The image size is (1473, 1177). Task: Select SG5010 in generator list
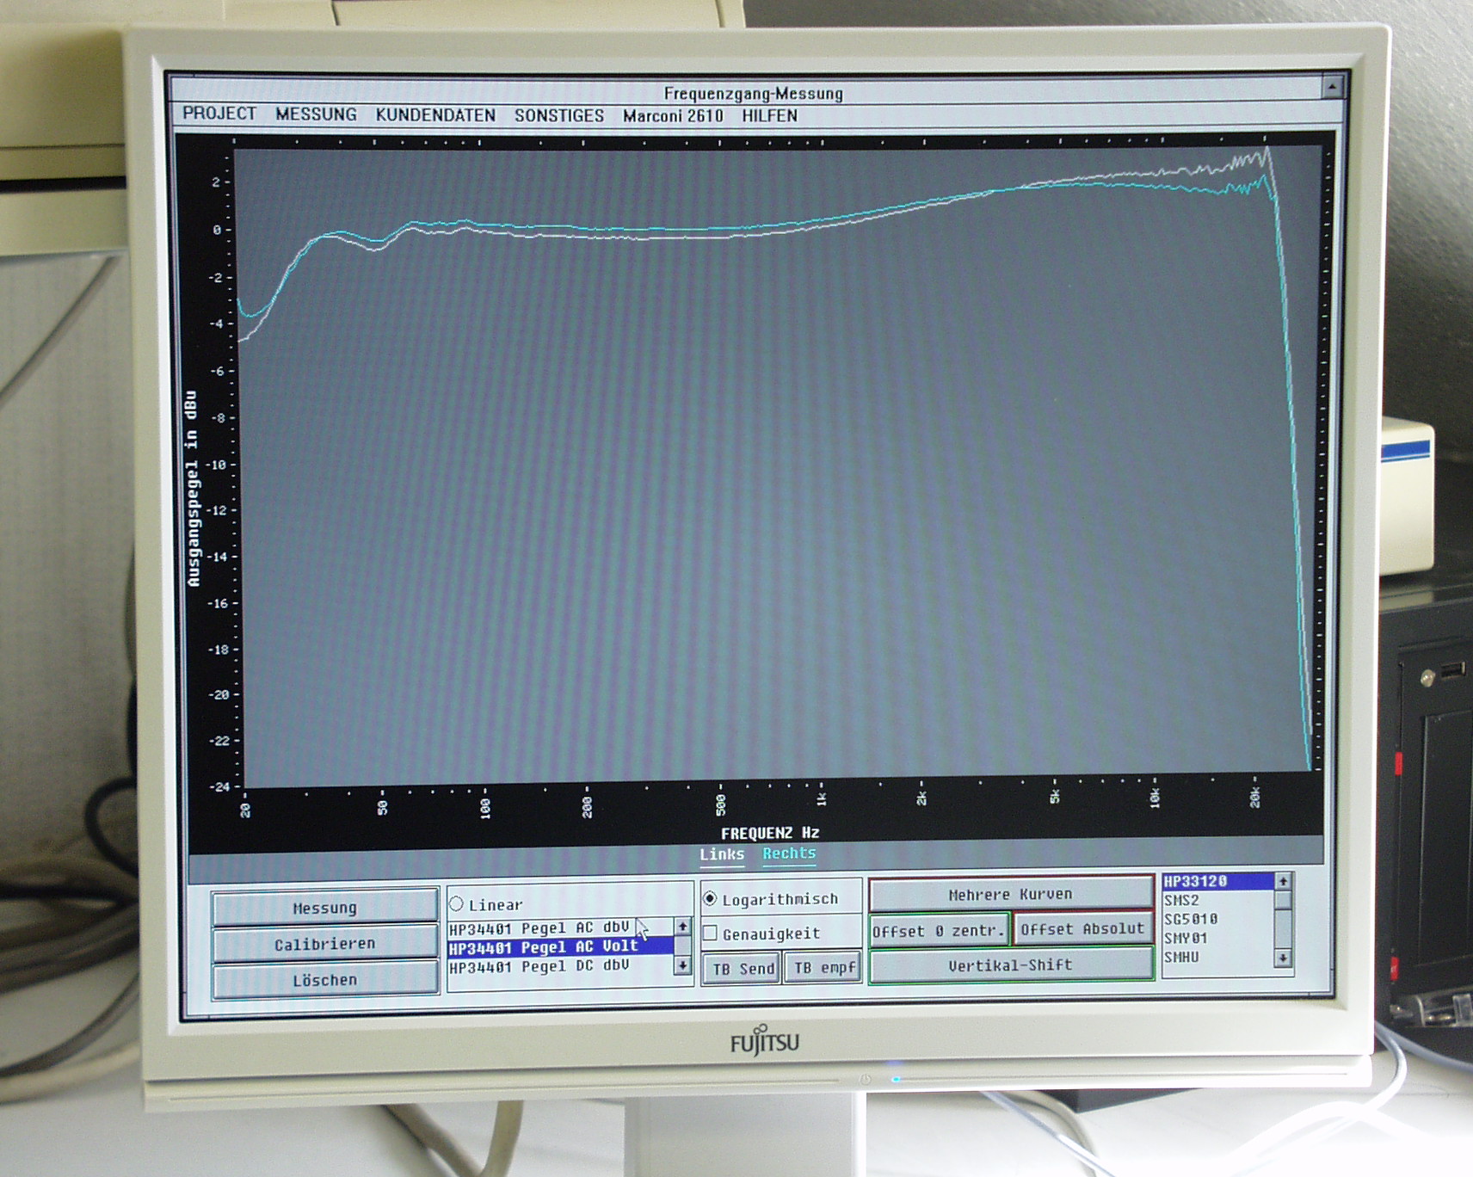1217,919
